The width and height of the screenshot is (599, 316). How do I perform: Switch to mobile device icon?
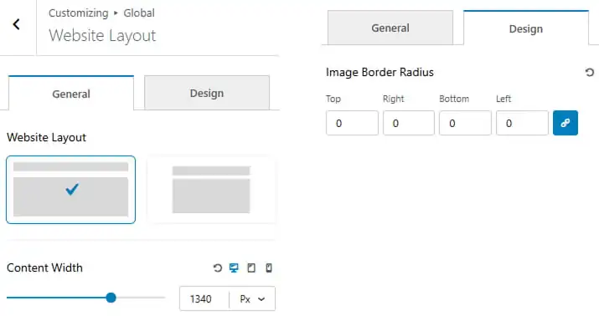[269, 268]
